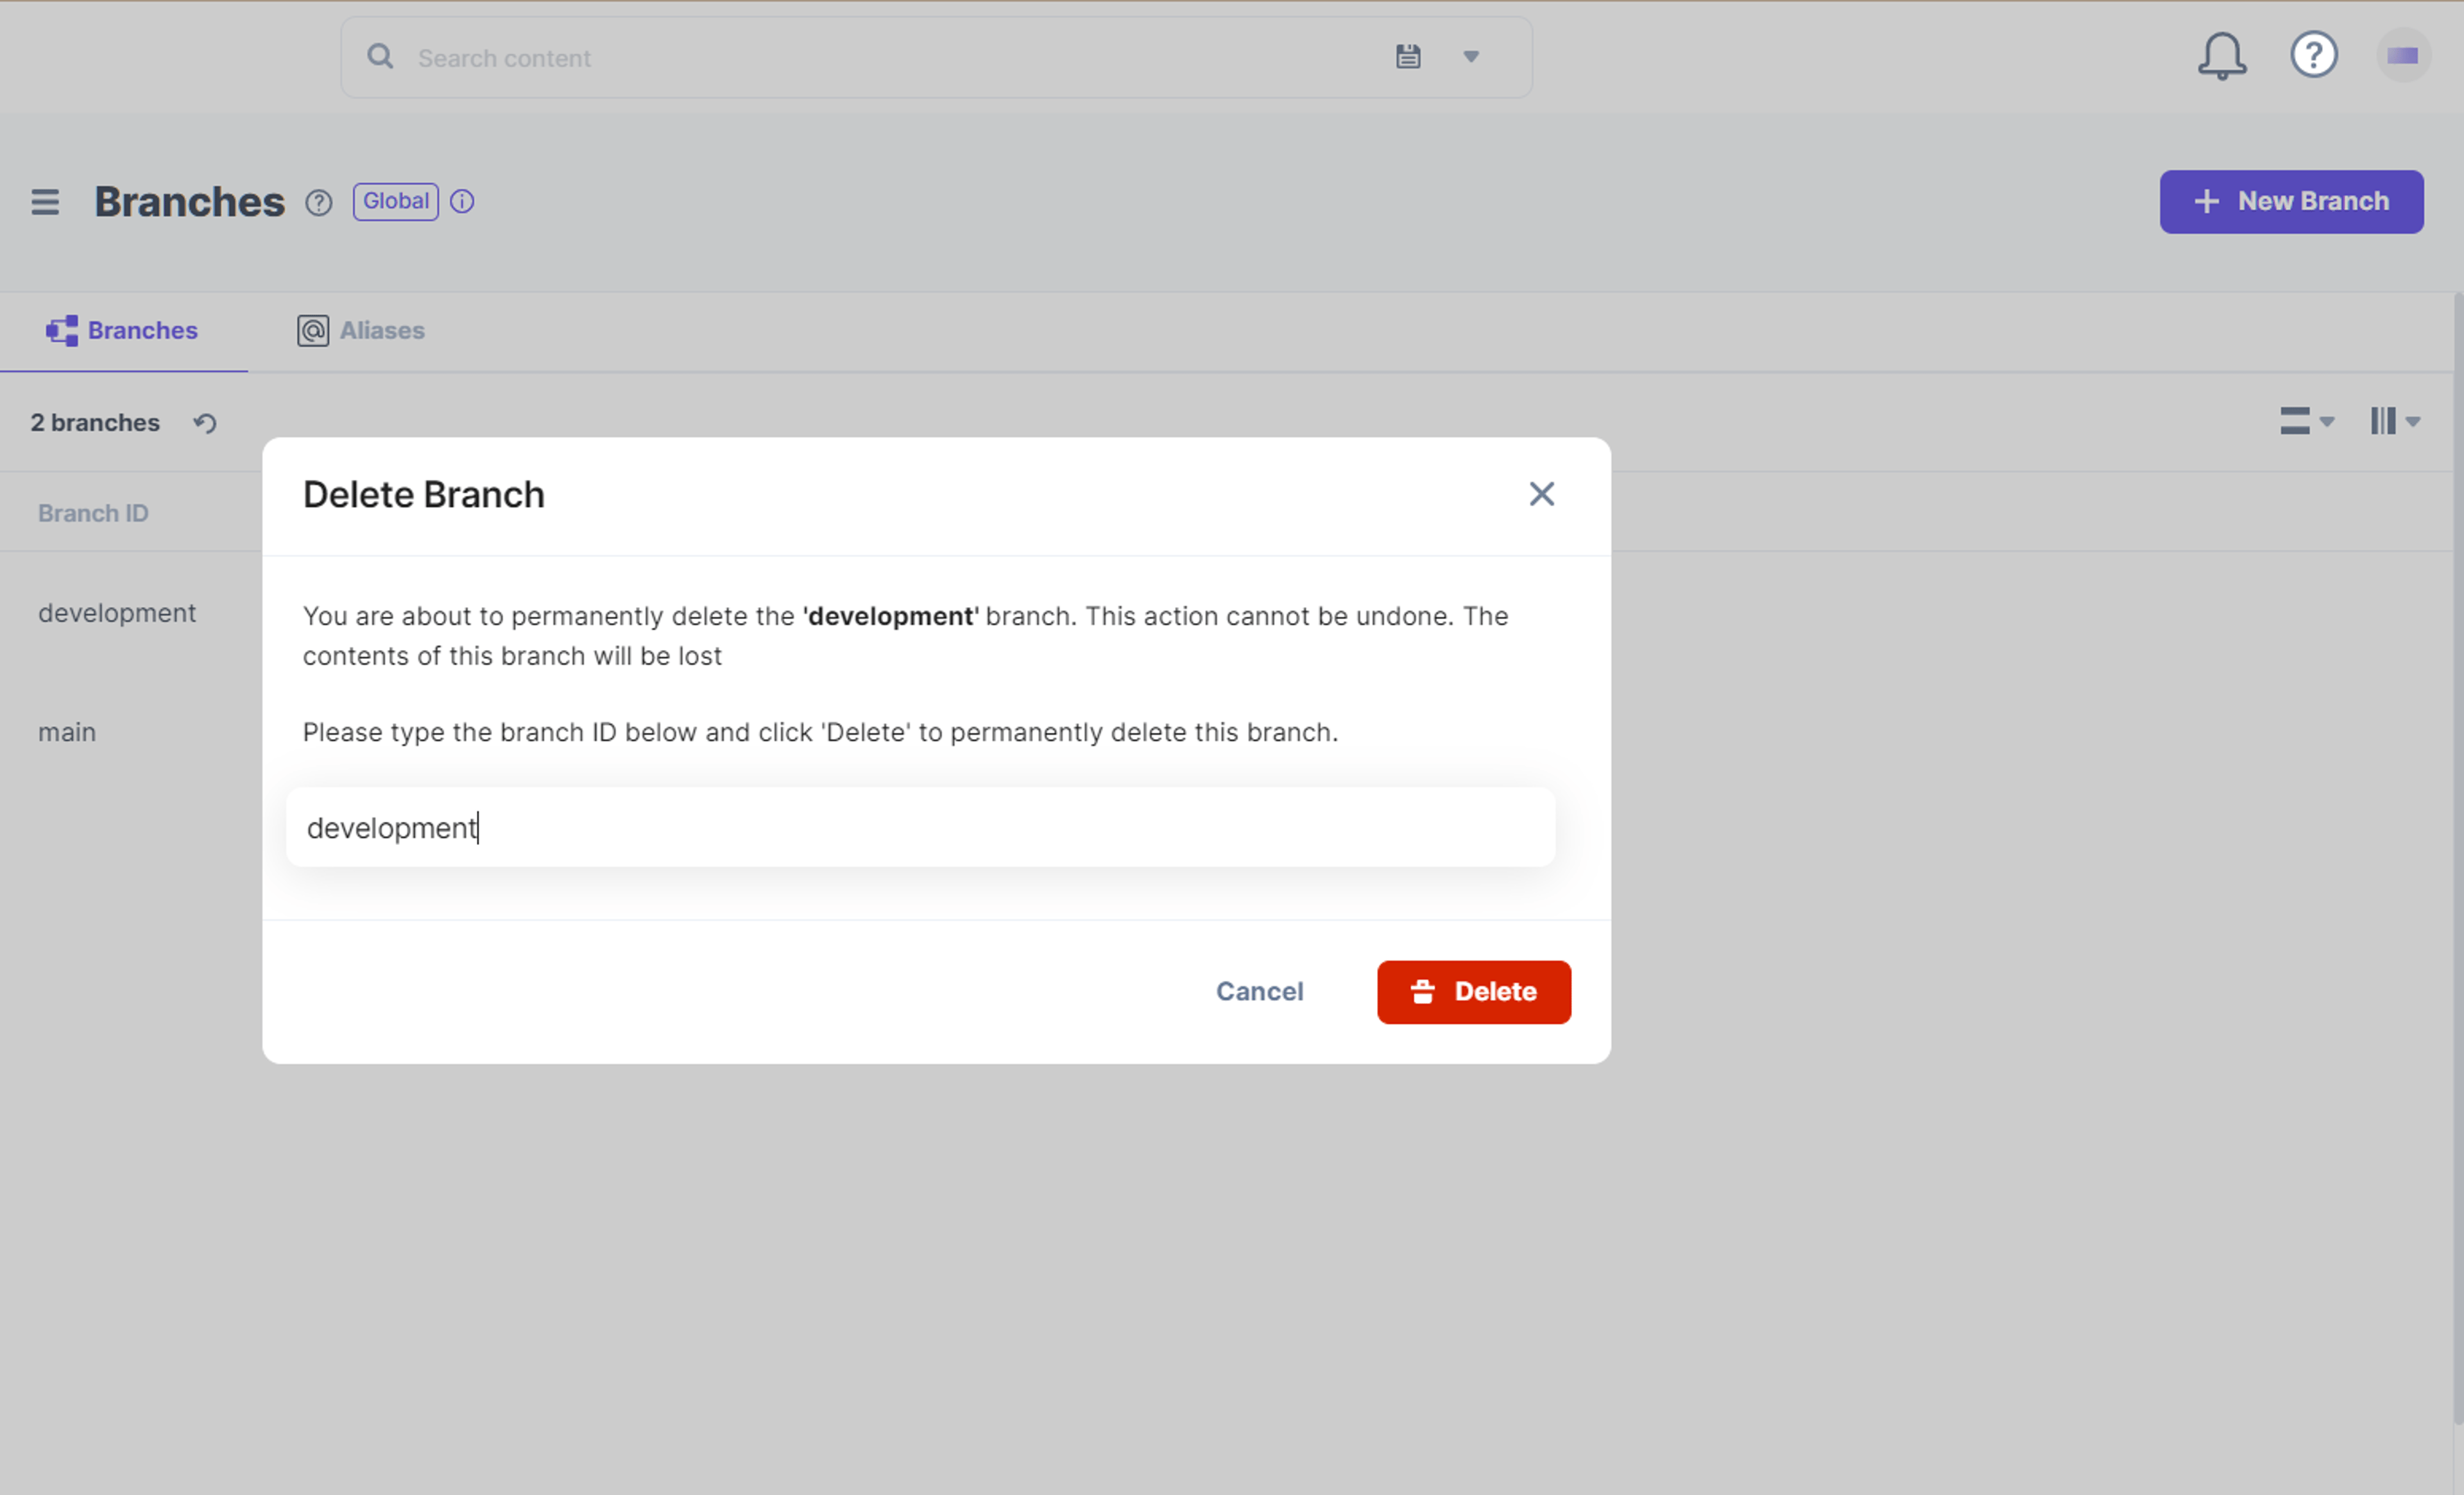Open the user avatar menu

pyautogui.click(x=2402, y=56)
